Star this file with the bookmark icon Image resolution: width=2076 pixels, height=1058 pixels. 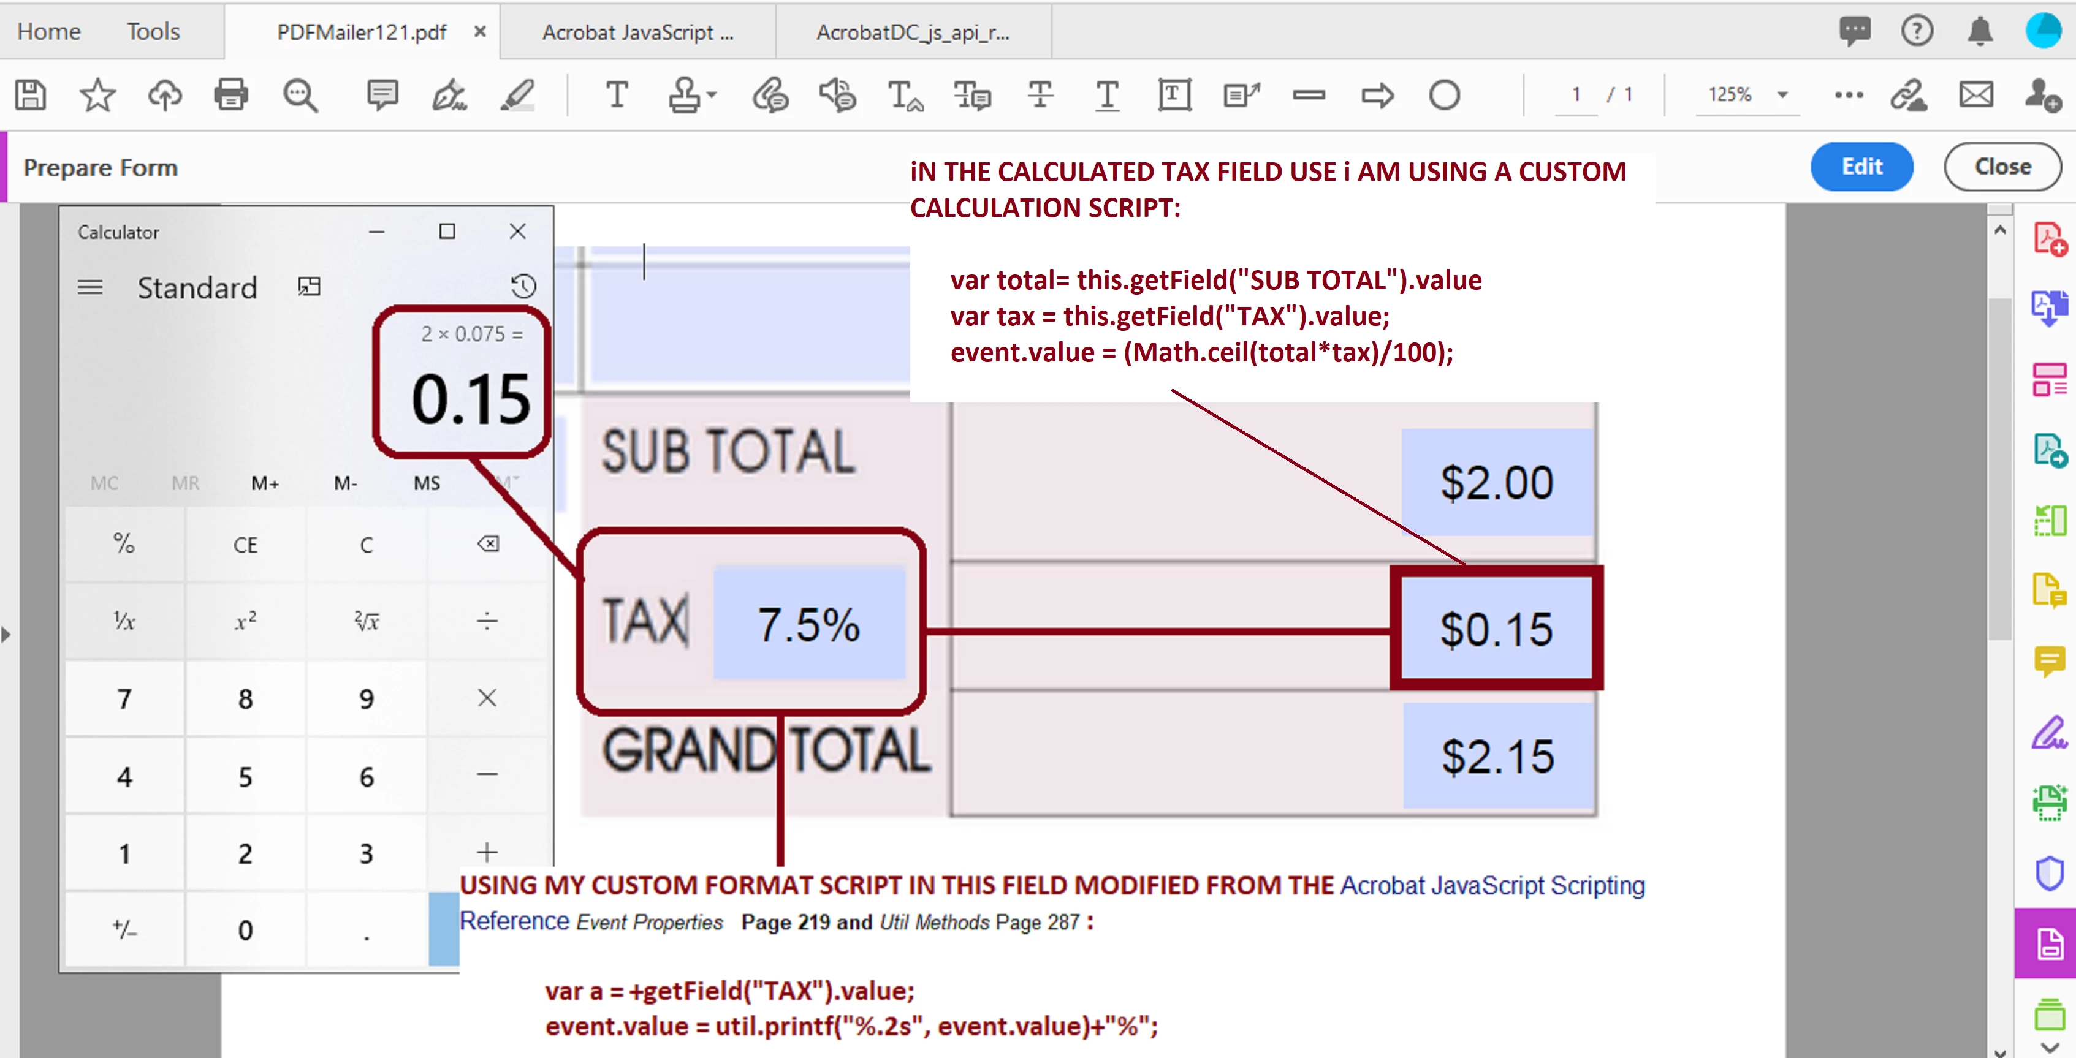pos(97,95)
